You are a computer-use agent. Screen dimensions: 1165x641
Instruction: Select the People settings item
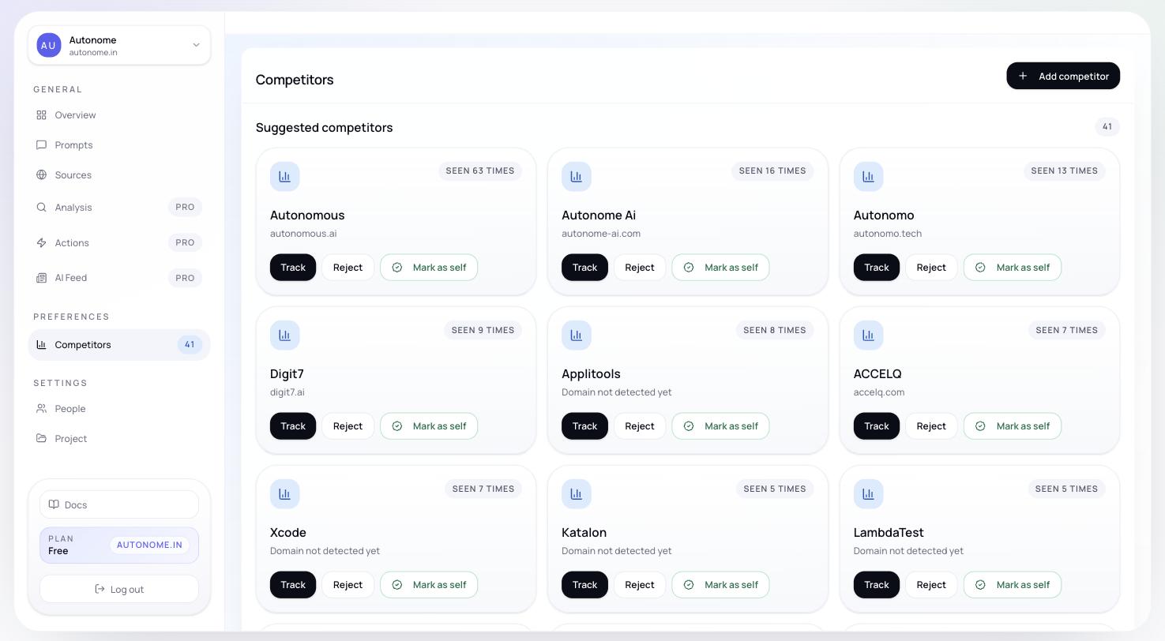pyautogui.click(x=119, y=409)
